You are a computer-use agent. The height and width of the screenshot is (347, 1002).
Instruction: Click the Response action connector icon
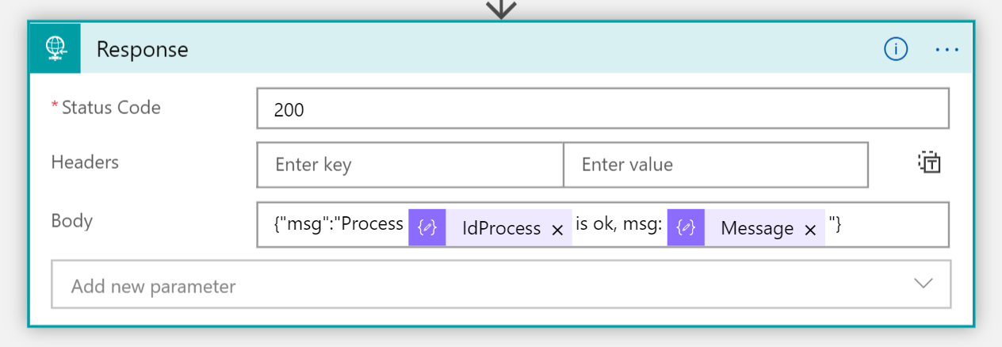54,48
